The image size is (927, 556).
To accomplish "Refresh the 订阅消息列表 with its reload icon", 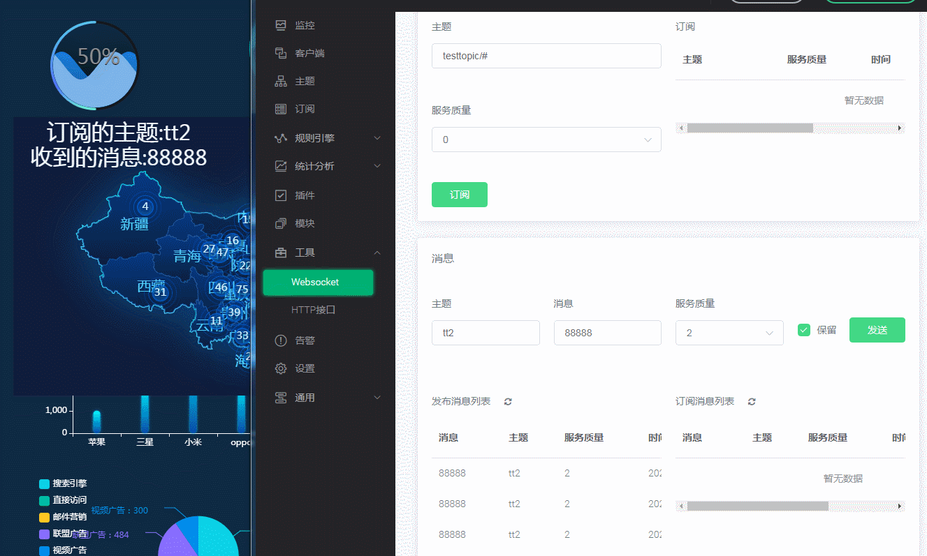I will pos(752,402).
